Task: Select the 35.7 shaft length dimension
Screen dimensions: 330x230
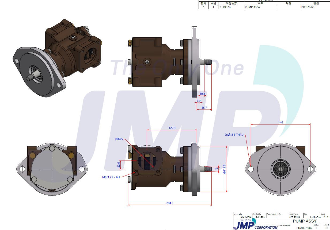Action: click(204, 108)
